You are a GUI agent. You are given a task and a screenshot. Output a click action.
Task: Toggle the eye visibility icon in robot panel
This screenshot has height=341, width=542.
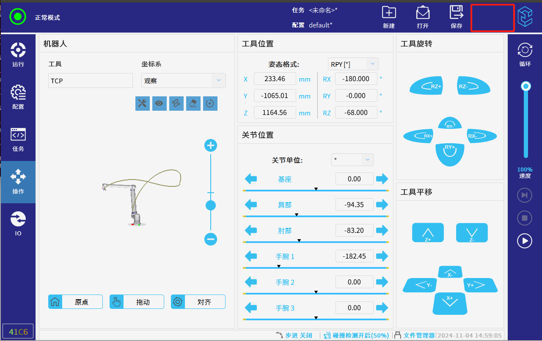160,103
